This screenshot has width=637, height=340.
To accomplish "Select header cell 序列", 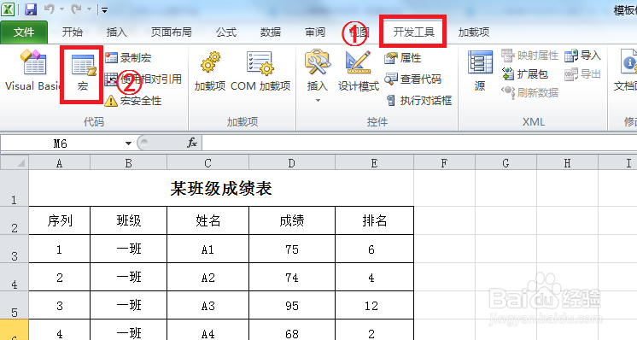I will point(59,220).
